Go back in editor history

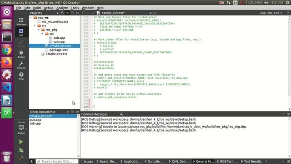83,13
